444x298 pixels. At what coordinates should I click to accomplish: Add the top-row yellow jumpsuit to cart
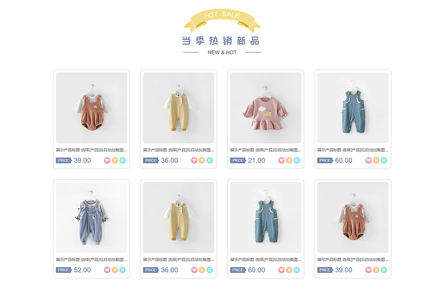click(202, 161)
